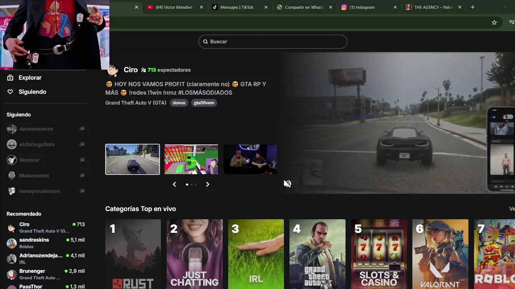Open Malamentex avatar in sidebar
The image size is (515, 289).
[12, 175]
